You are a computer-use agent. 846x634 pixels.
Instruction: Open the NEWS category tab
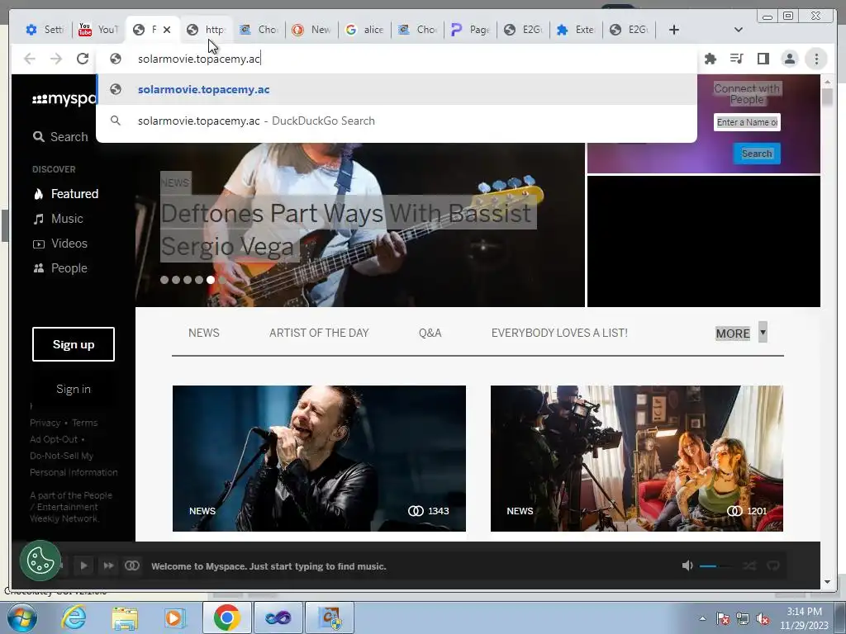pyautogui.click(x=204, y=333)
